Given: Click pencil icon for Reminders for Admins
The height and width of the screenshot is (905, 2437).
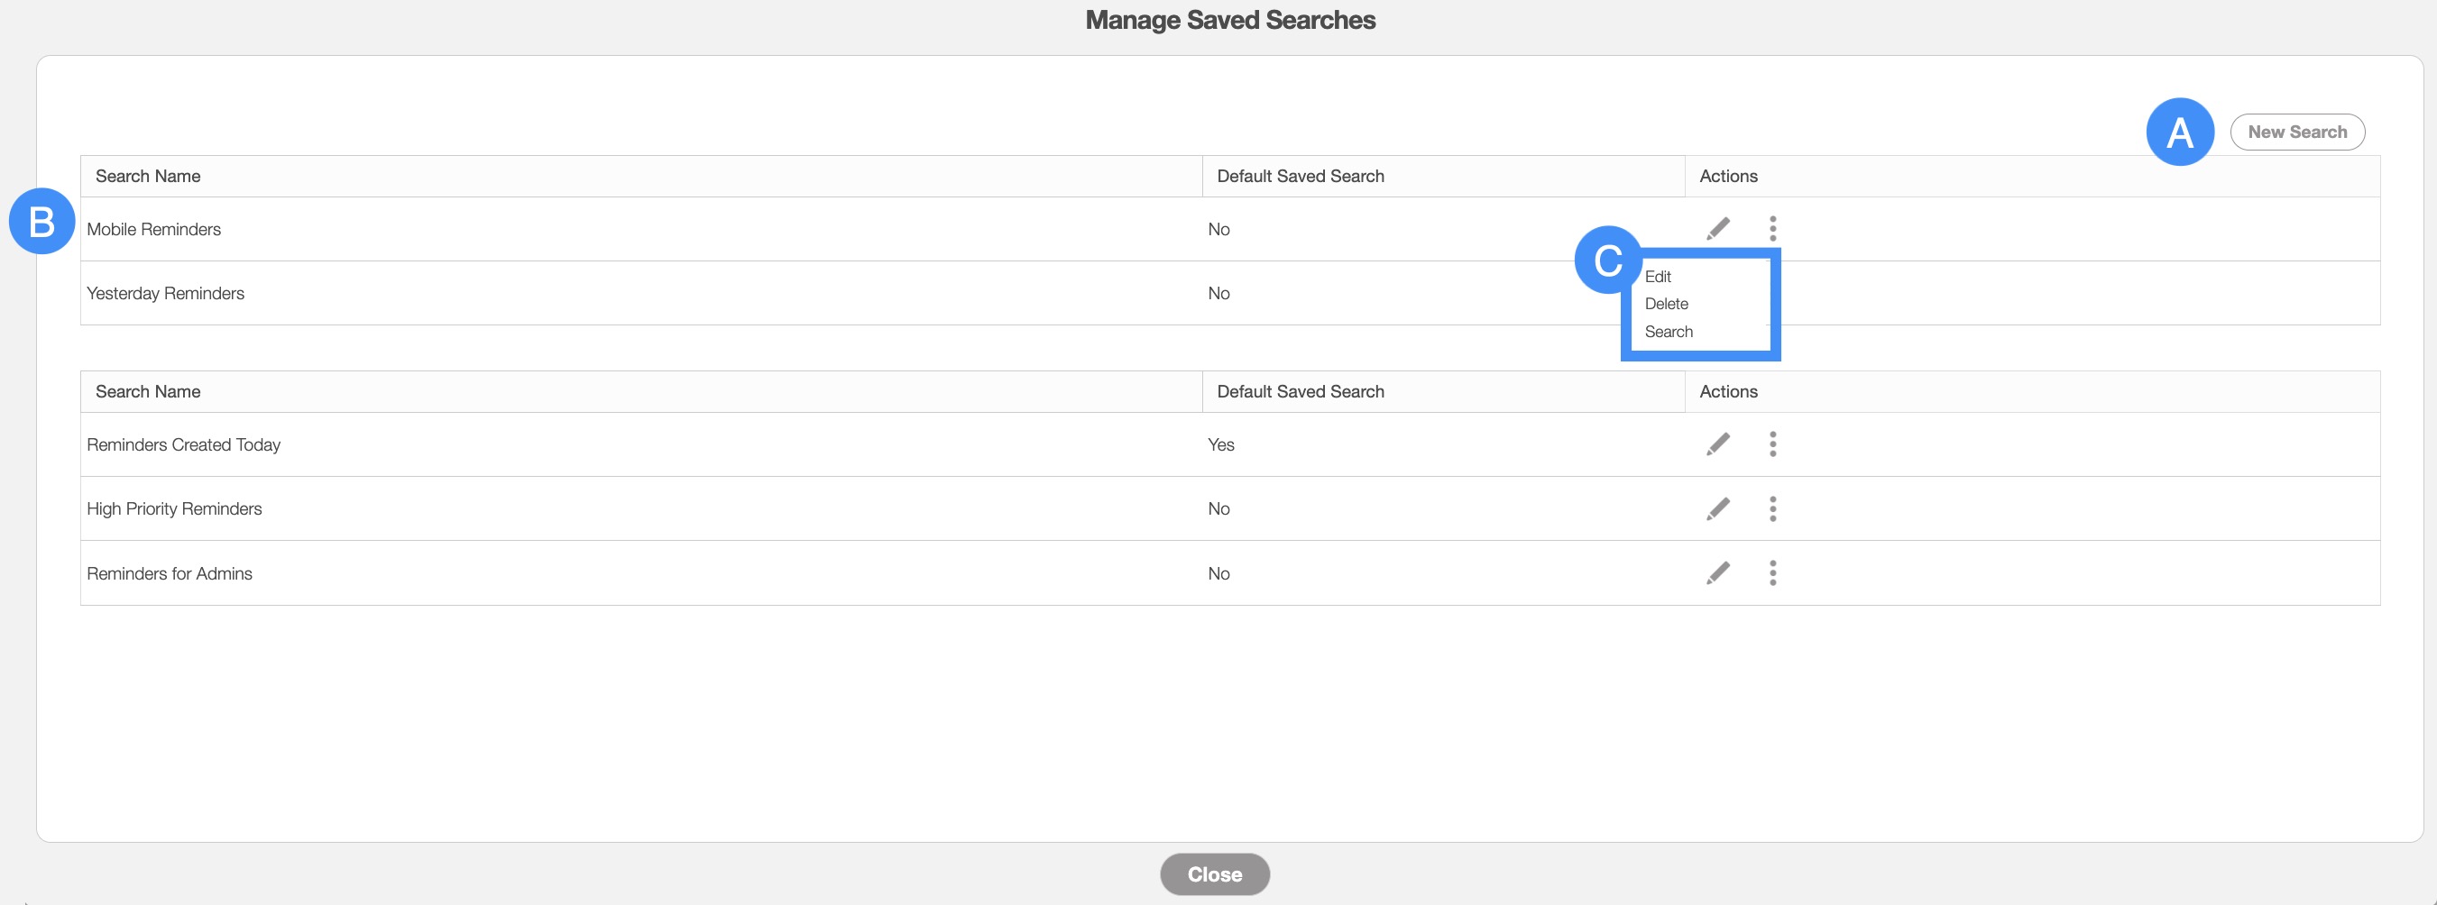Looking at the screenshot, I should coord(1718,573).
